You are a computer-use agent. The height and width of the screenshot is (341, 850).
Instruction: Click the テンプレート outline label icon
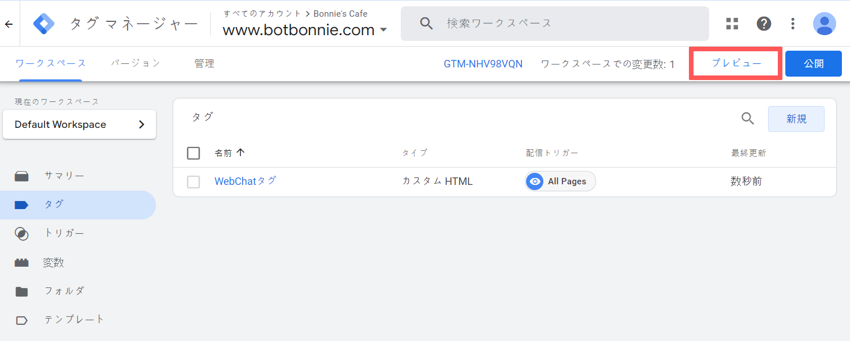[x=22, y=320]
